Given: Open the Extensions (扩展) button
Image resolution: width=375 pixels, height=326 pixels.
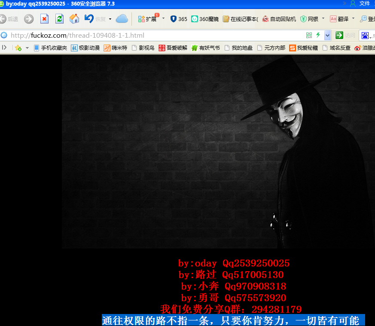Looking at the screenshot, I should click(148, 19).
